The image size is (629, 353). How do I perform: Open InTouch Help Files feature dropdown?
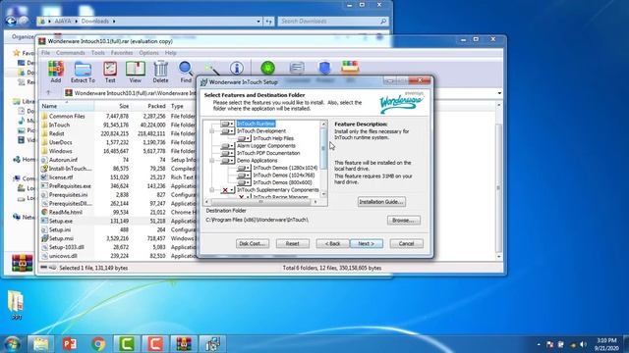[244, 138]
